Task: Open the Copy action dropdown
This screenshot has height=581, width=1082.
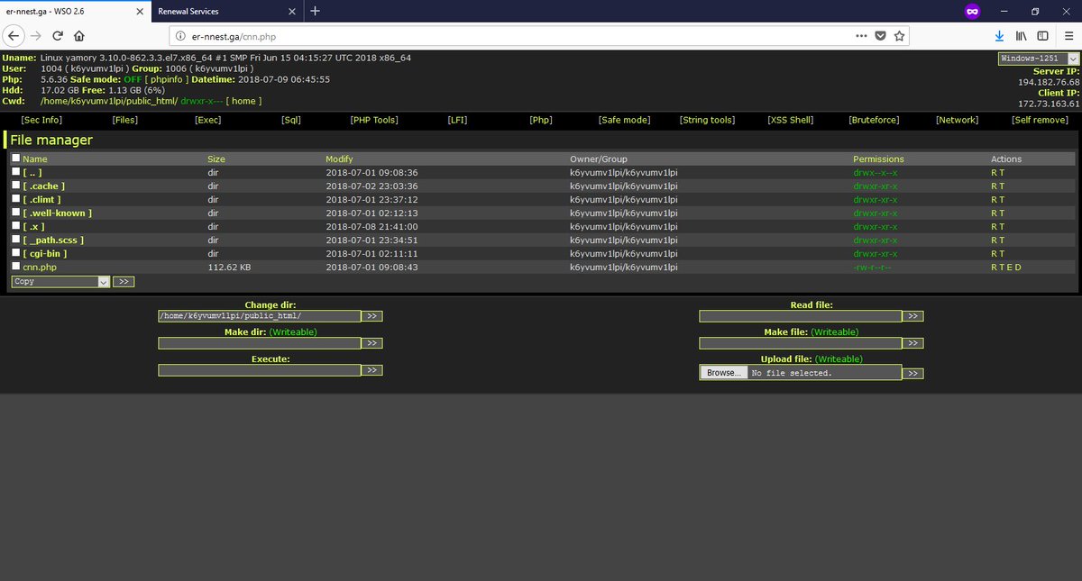Action: coord(60,281)
